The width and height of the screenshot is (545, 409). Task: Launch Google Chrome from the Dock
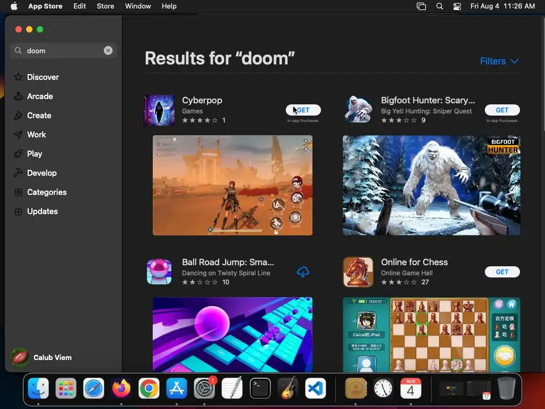pyautogui.click(x=149, y=388)
